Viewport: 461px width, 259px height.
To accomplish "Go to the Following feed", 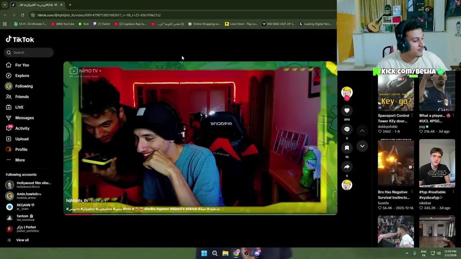I will coord(24,86).
